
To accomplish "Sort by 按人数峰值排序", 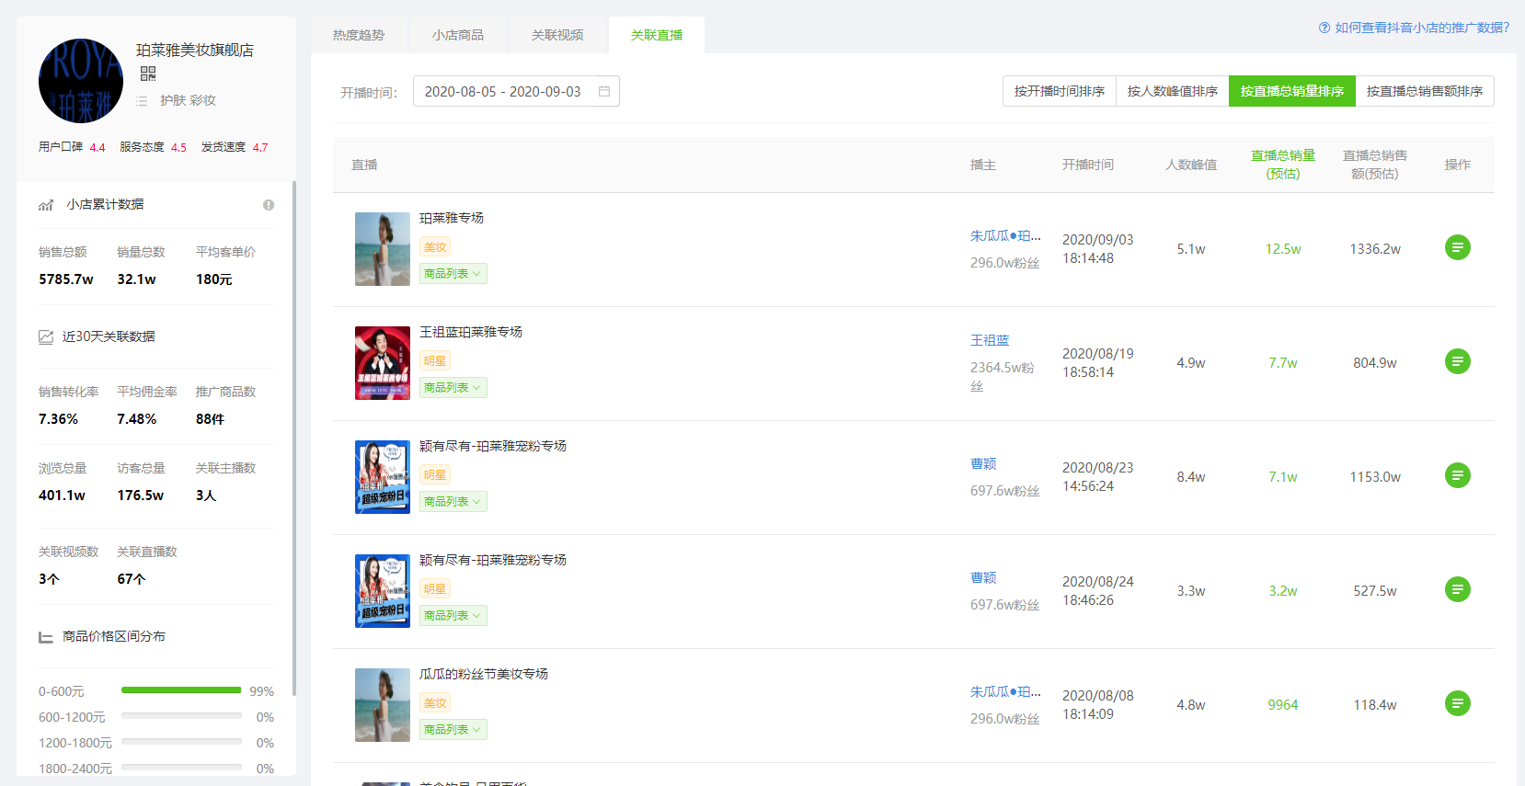I will [x=1173, y=91].
